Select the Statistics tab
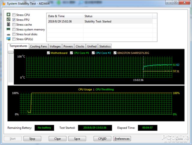192x145 pixels. (x=105, y=46)
